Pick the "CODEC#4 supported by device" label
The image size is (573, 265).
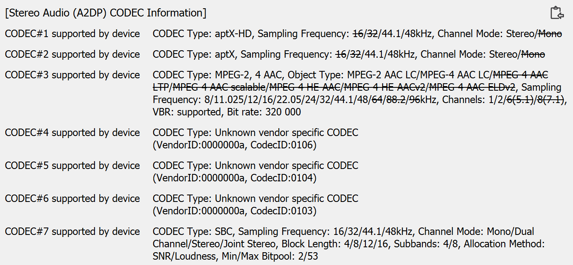[72, 133]
